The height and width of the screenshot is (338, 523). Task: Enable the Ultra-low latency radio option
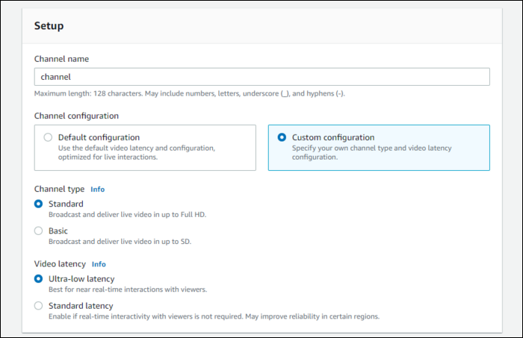[39, 278]
